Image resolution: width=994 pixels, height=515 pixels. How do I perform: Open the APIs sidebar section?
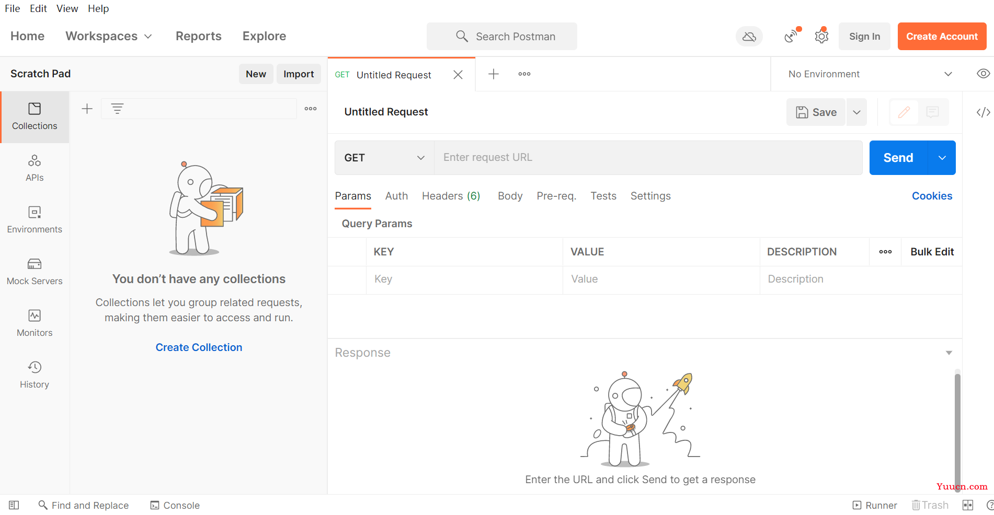click(35, 168)
